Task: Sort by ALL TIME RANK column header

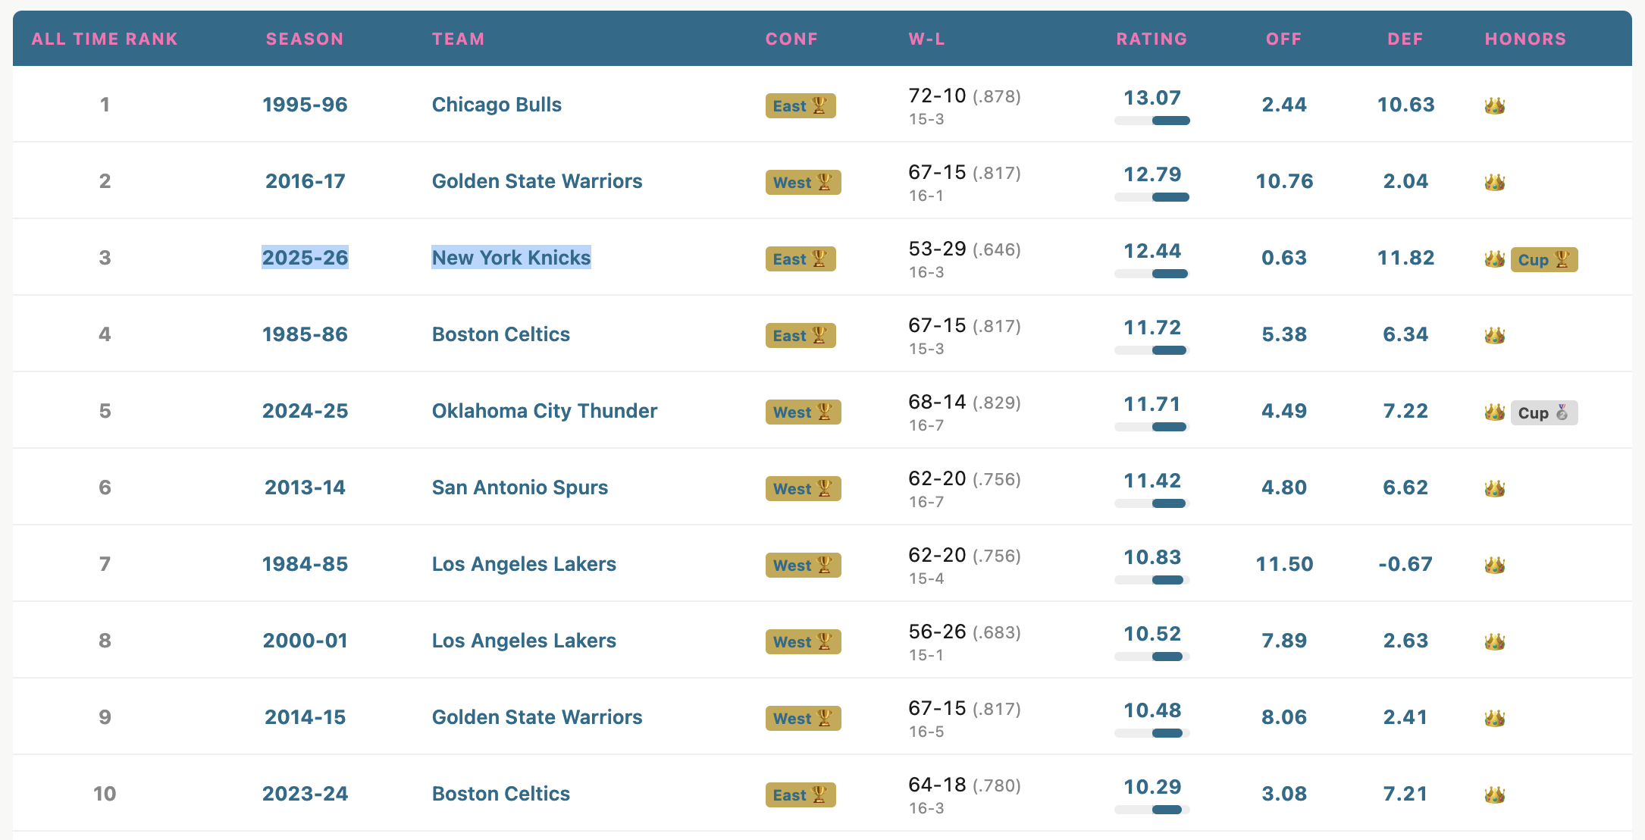Action: pyautogui.click(x=105, y=39)
